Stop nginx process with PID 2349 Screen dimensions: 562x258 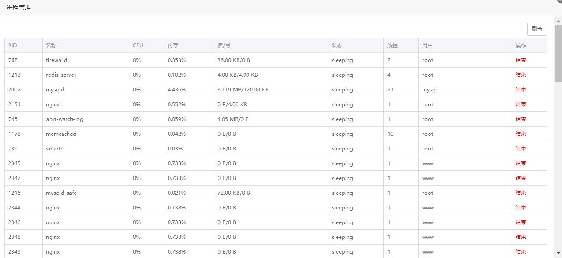pyautogui.click(x=520, y=252)
